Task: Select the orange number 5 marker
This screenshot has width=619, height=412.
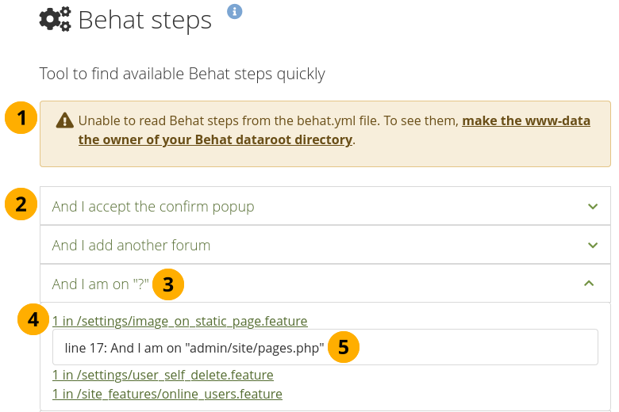Action: pos(343,347)
